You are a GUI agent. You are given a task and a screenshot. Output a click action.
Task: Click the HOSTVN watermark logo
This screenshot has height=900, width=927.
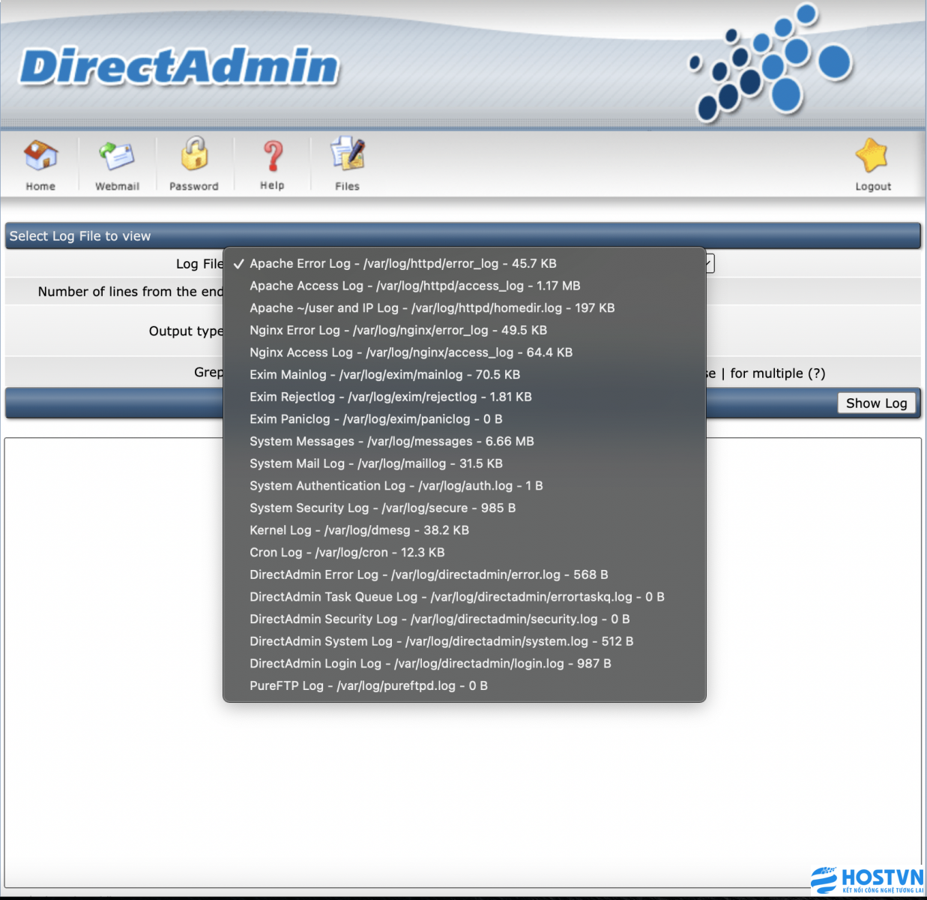tap(866, 879)
